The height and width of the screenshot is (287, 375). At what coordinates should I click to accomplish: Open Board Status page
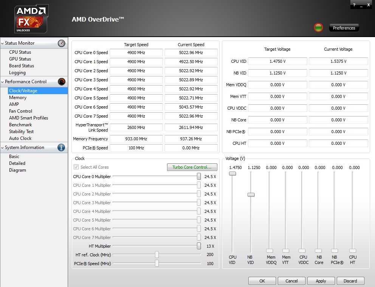pyautogui.click(x=22, y=66)
